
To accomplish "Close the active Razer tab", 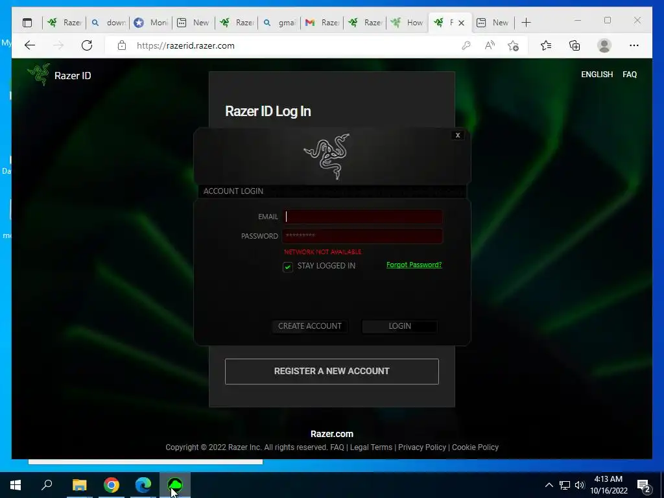I will click(462, 23).
